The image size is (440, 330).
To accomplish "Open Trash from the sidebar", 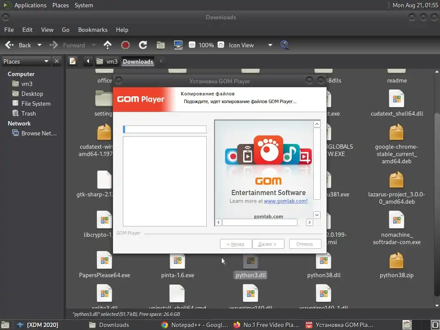I will (x=24, y=113).
